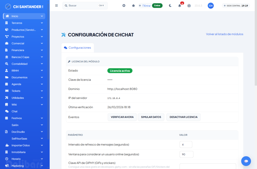Open the CH user avatar menu
Screen dimensions: 257x169
coord(211,6)
